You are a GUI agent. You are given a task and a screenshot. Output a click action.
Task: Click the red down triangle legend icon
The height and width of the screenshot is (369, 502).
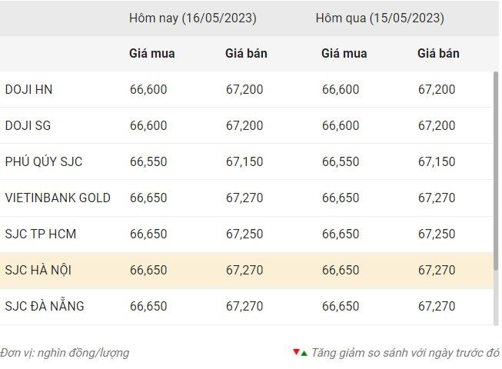tap(296, 353)
